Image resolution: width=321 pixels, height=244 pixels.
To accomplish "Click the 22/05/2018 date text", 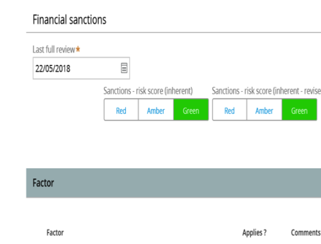I will point(53,69).
